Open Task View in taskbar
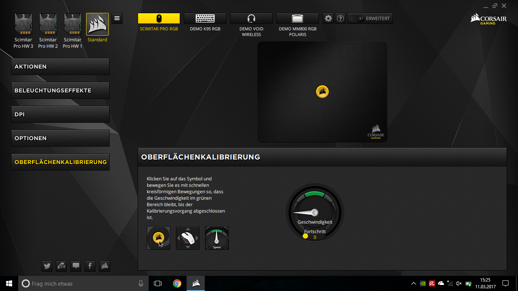Screen dimensions: 518x291 coord(158,283)
